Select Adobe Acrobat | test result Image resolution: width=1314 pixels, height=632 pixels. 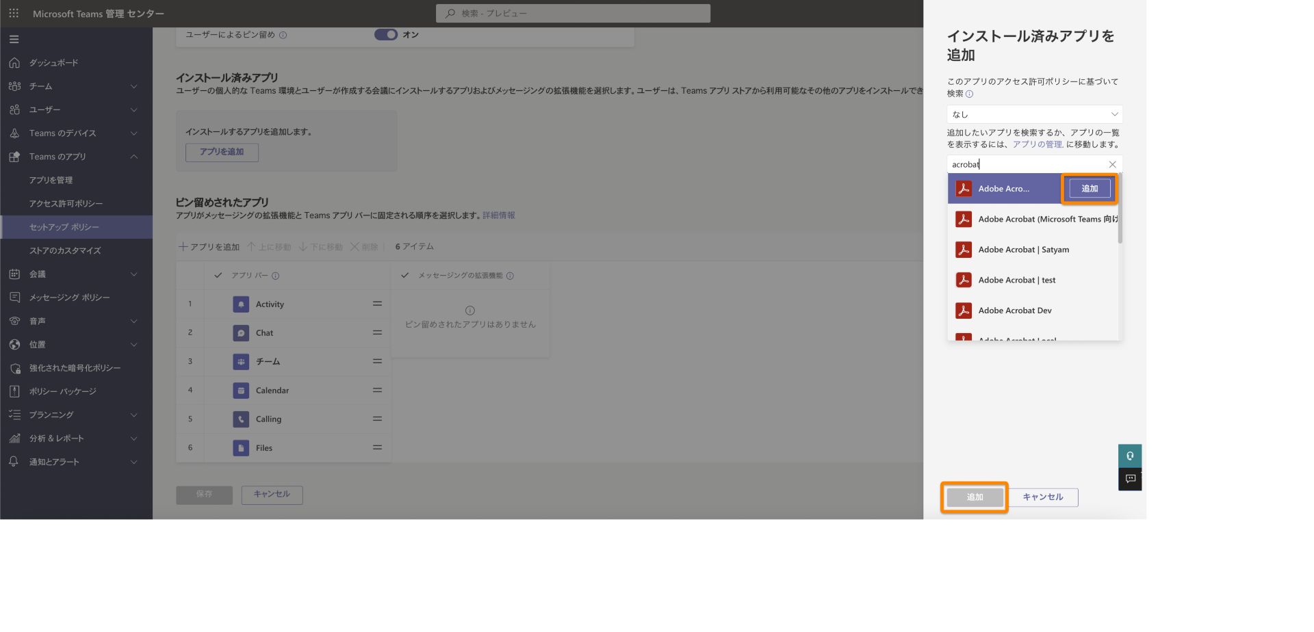coord(1033,280)
